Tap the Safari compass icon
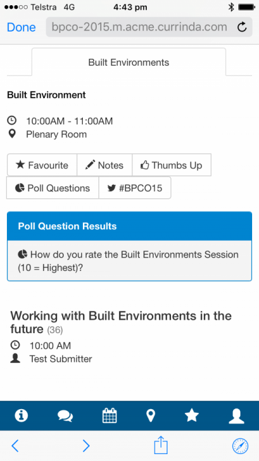Screen dimensions: 259x461 click(240, 446)
